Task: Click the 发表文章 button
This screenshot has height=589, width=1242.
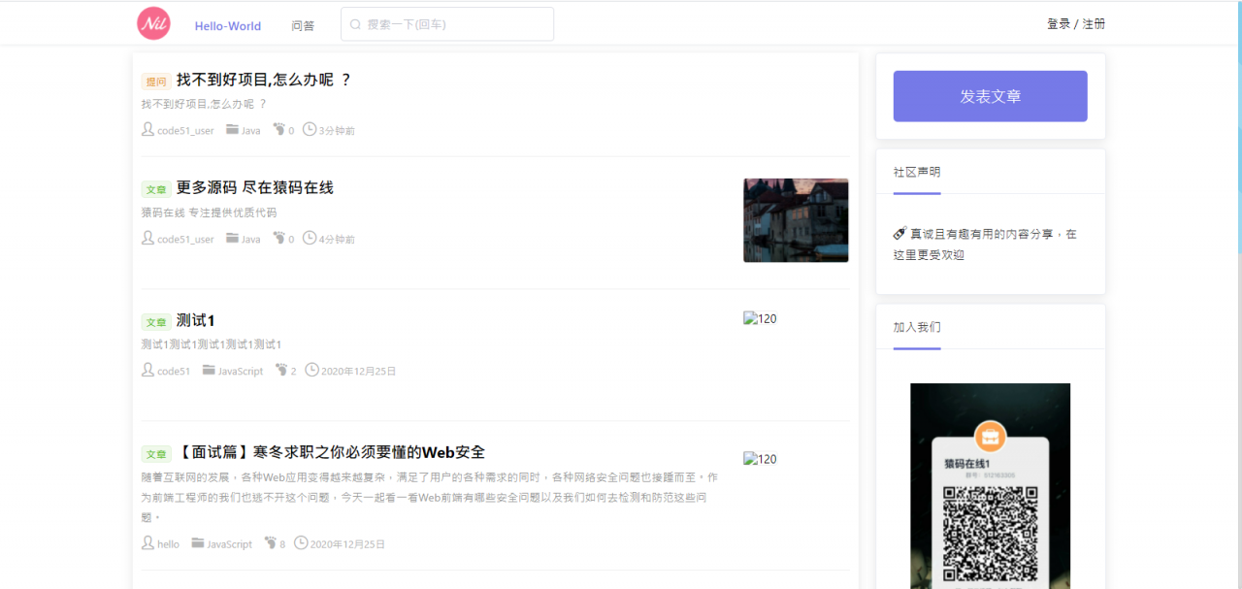Action: coord(990,96)
